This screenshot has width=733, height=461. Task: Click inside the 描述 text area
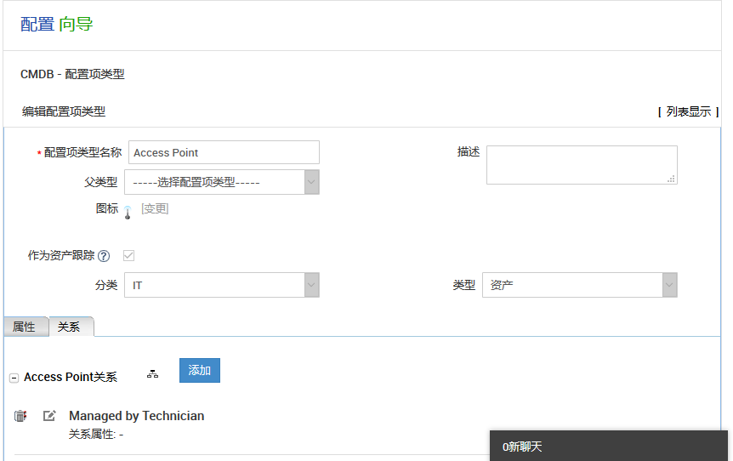[x=582, y=165]
